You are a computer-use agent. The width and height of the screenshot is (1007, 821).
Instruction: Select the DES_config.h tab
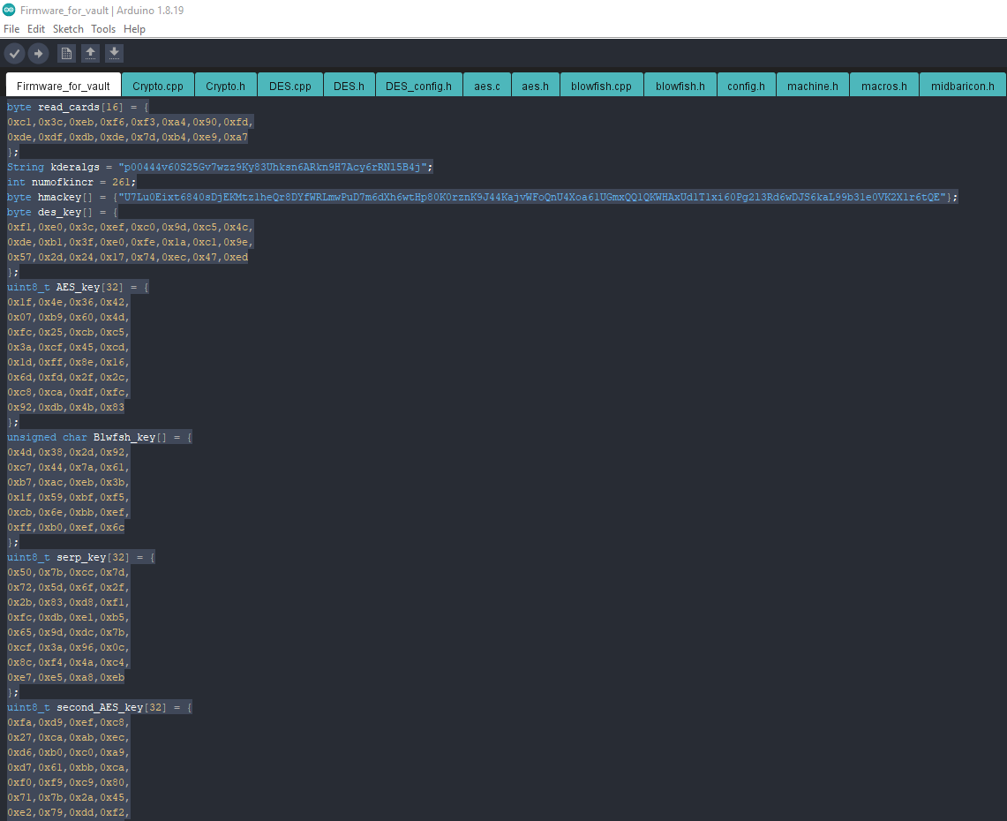418,86
